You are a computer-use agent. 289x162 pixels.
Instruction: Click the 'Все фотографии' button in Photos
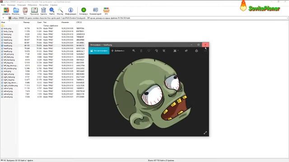(x=99, y=51)
